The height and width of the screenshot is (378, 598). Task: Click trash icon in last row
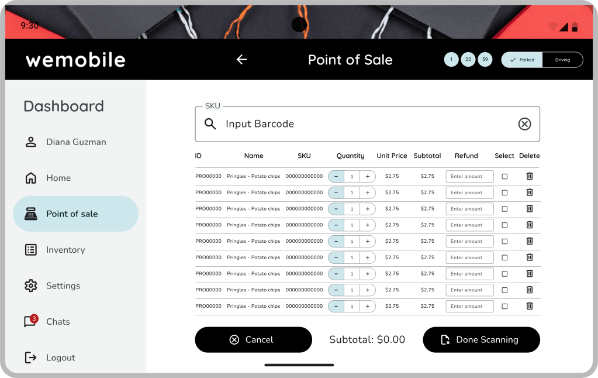coord(530,306)
